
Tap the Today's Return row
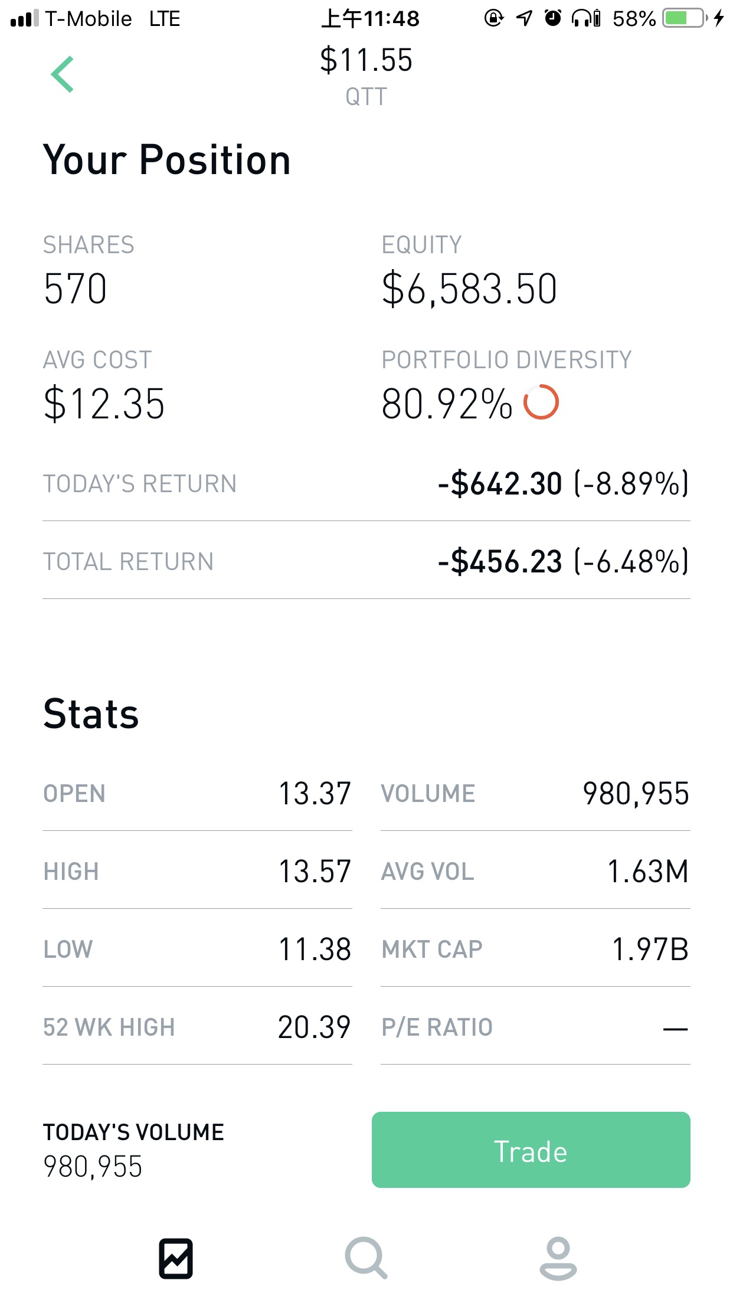tap(366, 484)
